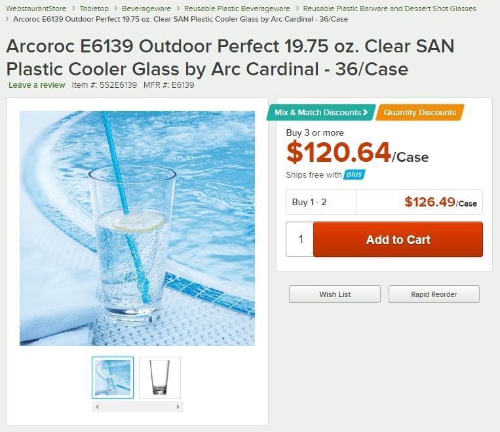The image size is (500, 432).
Task: Navigate to the Tabletop breadcrumb
Action: (x=94, y=9)
